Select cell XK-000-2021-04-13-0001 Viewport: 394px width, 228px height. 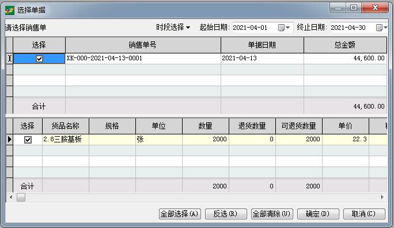(143, 59)
